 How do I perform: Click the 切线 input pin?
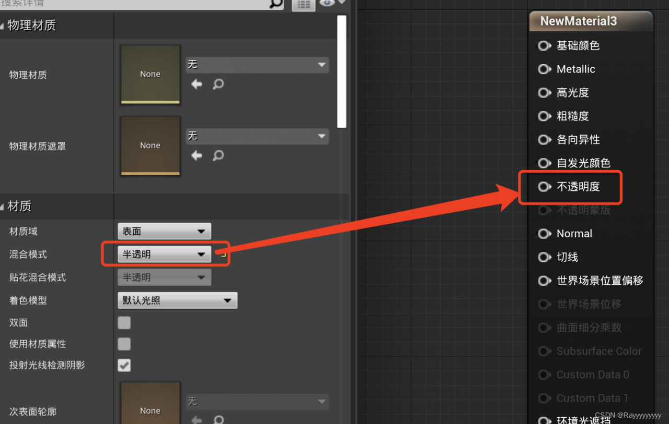point(545,257)
